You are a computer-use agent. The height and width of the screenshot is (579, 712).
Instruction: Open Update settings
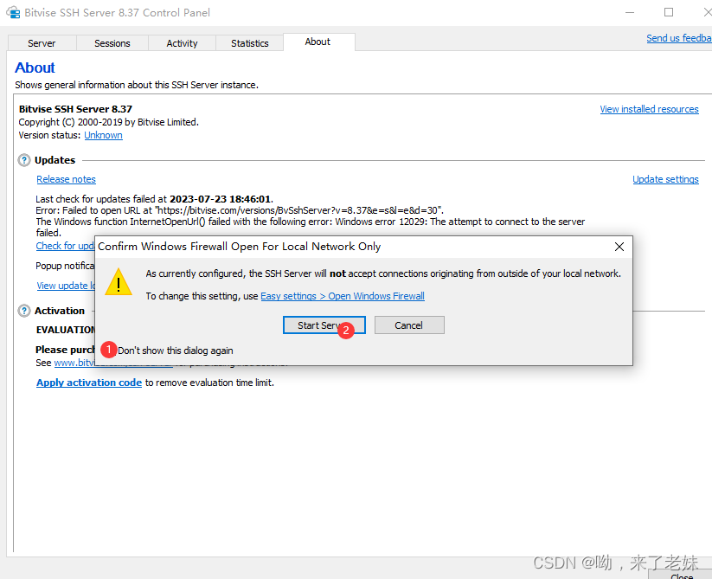pyautogui.click(x=665, y=178)
